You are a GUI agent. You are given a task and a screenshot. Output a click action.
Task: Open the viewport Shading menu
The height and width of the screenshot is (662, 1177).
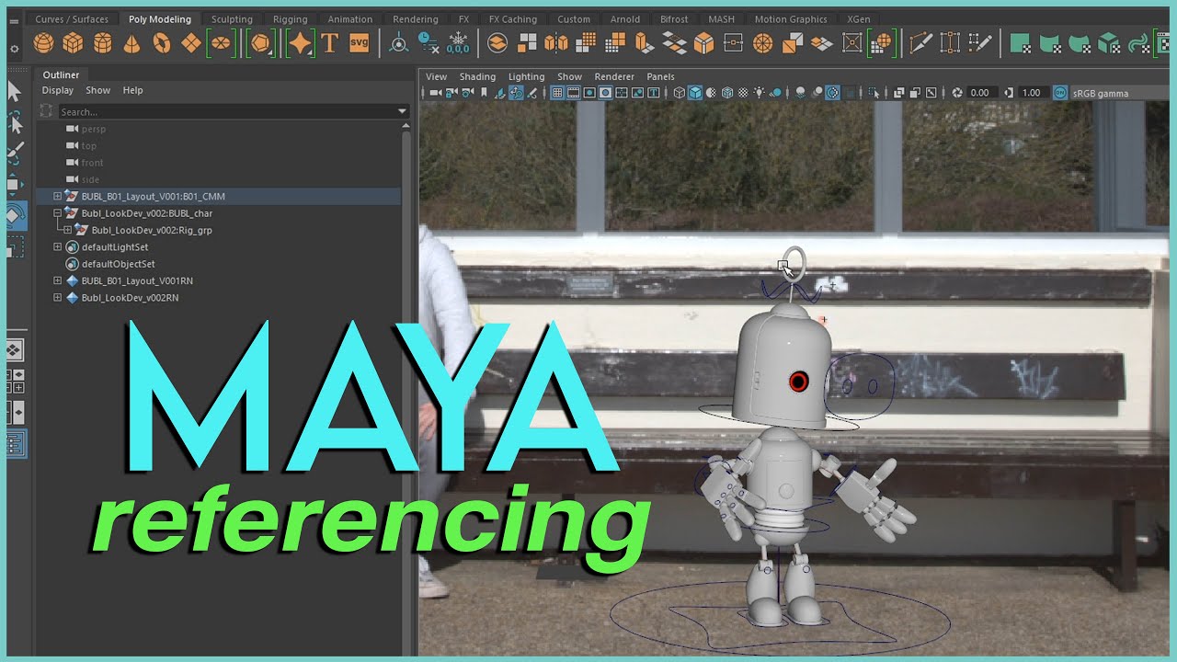tap(477, 76)
